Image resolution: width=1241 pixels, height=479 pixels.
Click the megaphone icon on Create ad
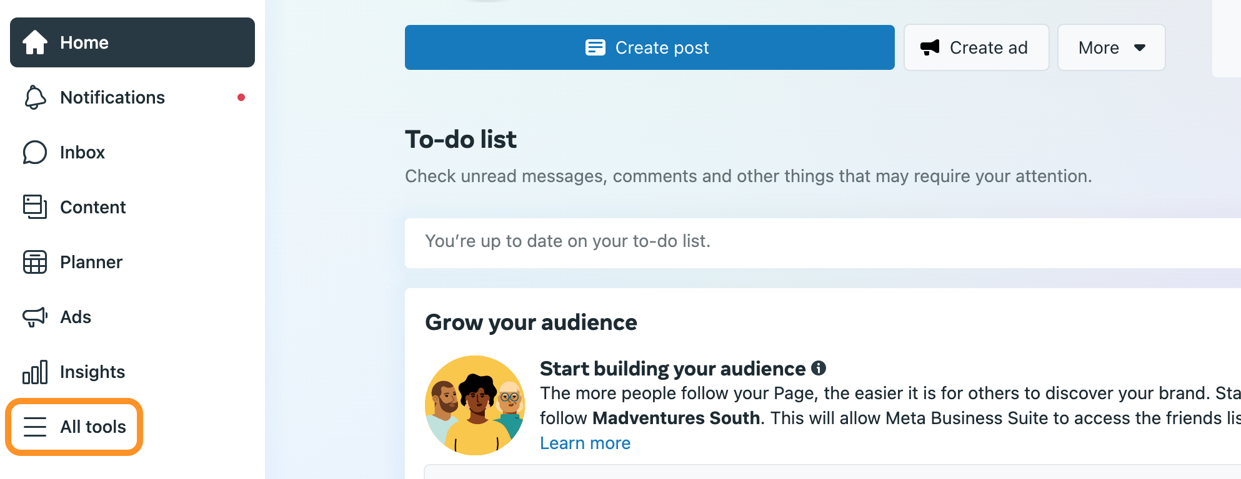pos(930,47)
